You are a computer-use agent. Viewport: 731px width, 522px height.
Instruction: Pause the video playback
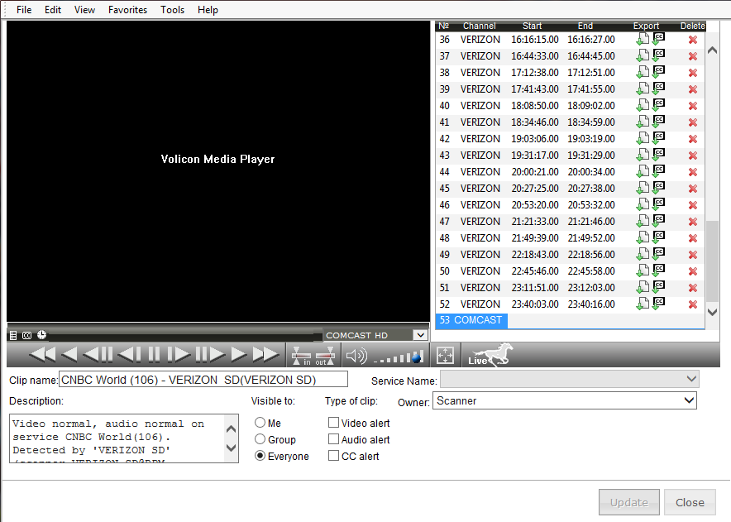coord(154,355)
